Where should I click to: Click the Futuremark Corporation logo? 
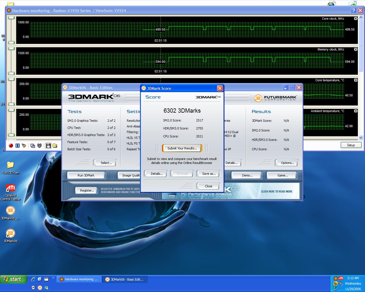[x=275, y=98]
